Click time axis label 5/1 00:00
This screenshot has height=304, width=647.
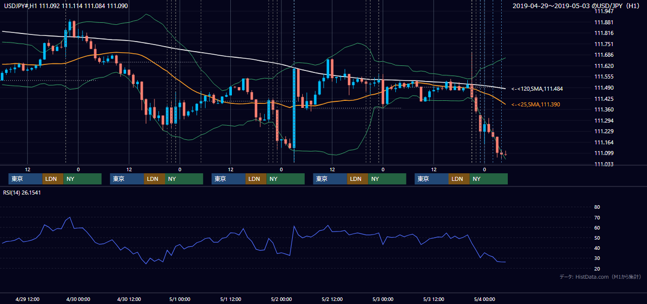click(x=180, y=299)
